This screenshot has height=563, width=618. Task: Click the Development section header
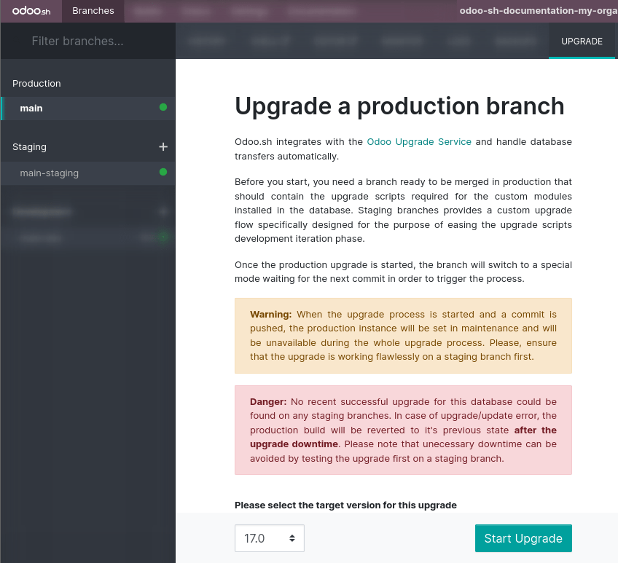tap(41, 211)
